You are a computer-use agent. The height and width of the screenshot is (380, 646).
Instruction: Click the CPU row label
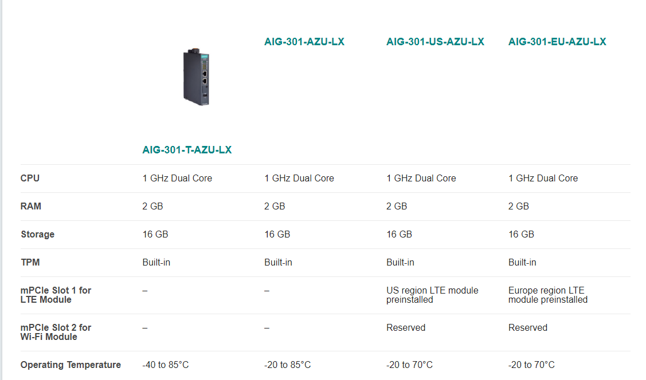click(30, 178)
